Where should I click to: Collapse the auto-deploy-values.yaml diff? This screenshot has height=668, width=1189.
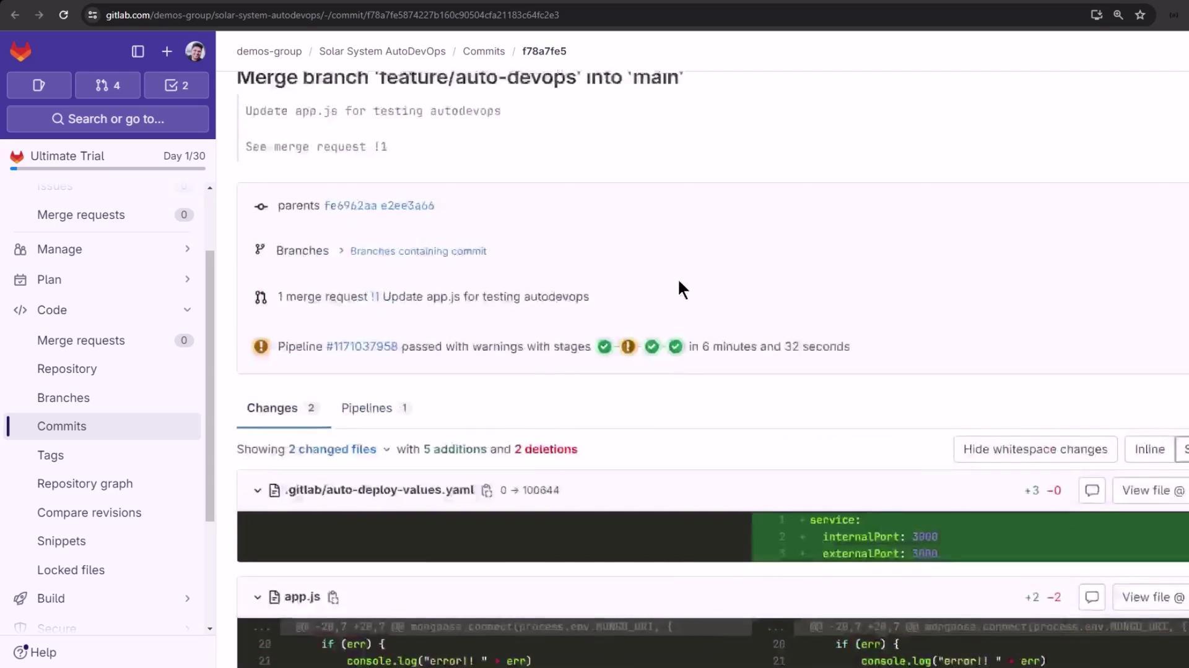tap(258, 490)
